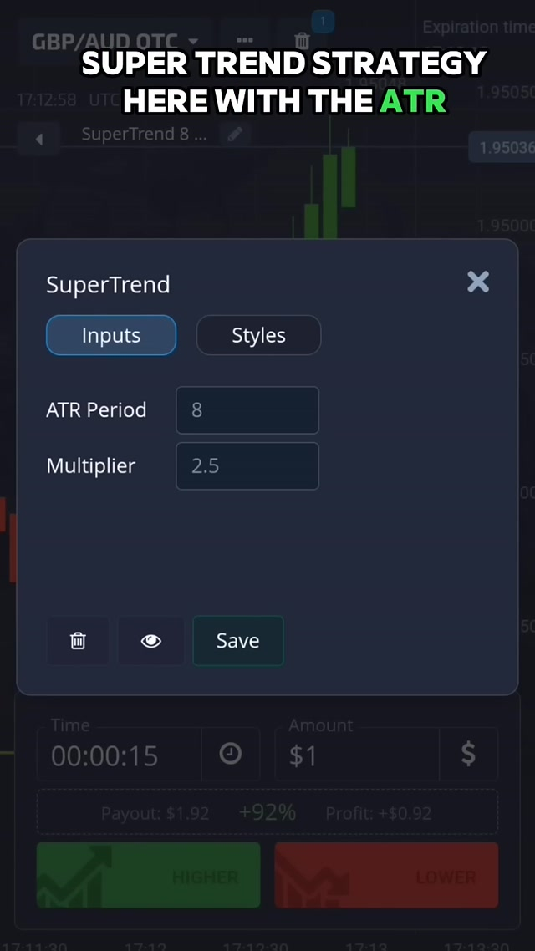Click the trade Time field 00:00:15

pos(117,755)
